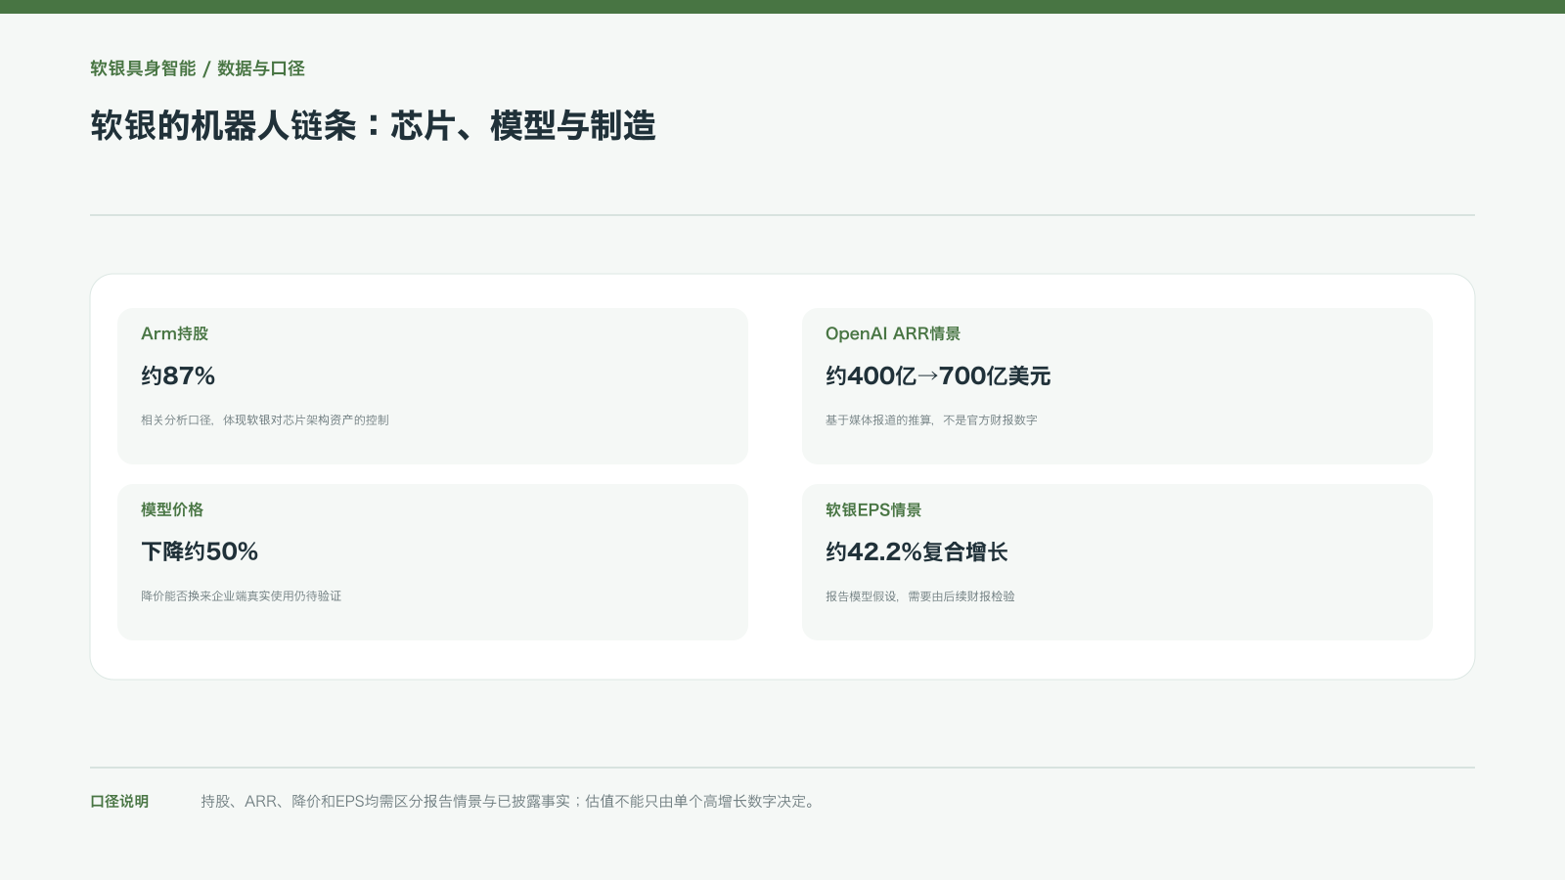This screenshot has width=1565, height=880.
Task: Click the 口径说明 footer label
Action: 119,801
